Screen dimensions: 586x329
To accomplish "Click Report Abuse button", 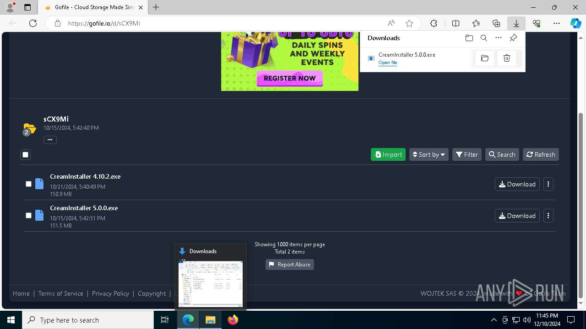I will click(x=290, y=265).
